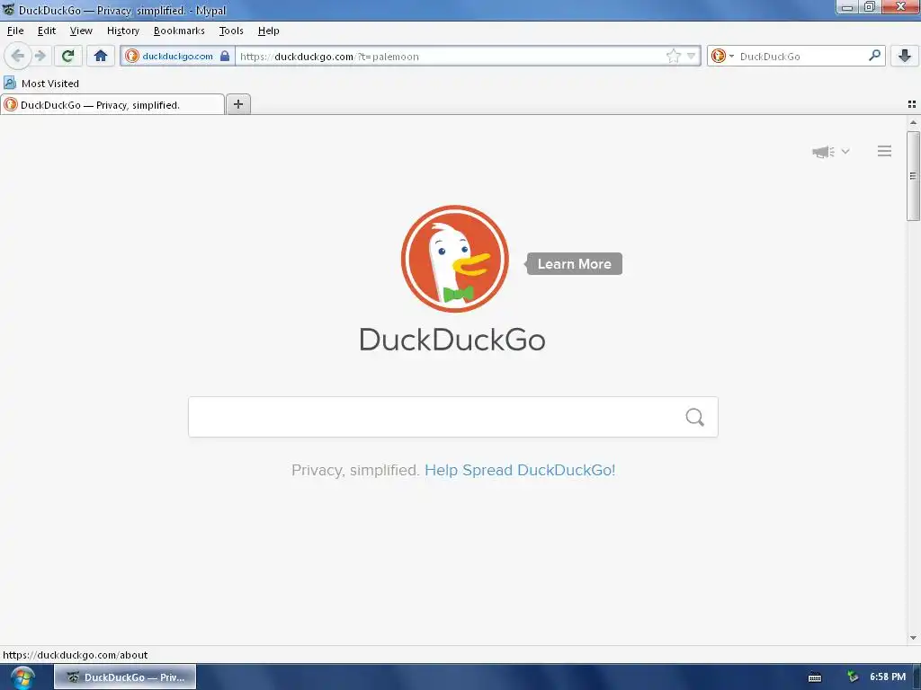
Task: Click the scrollbar up arrow
Action: tap(913, 122)
